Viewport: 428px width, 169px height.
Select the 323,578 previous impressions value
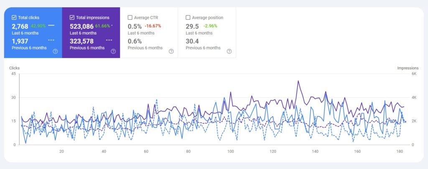coord(82,41)
